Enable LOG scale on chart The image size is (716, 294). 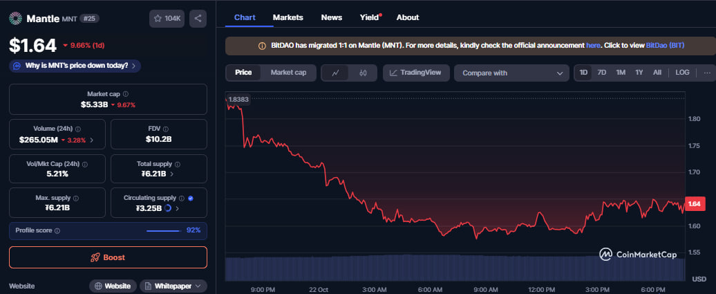pyautogui.click(x=682, y=73)
